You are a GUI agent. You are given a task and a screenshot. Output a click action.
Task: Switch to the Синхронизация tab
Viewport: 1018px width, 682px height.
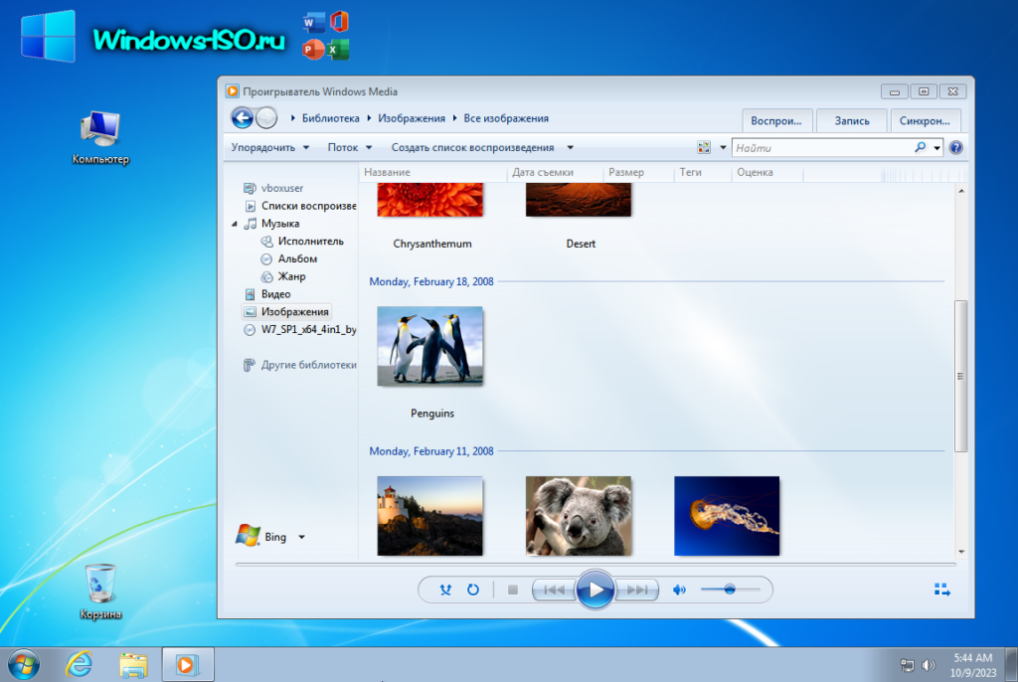[926, 121]
